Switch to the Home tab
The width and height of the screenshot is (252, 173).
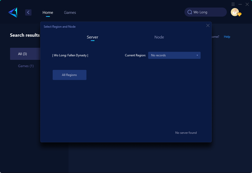click(x=48, y=13)
